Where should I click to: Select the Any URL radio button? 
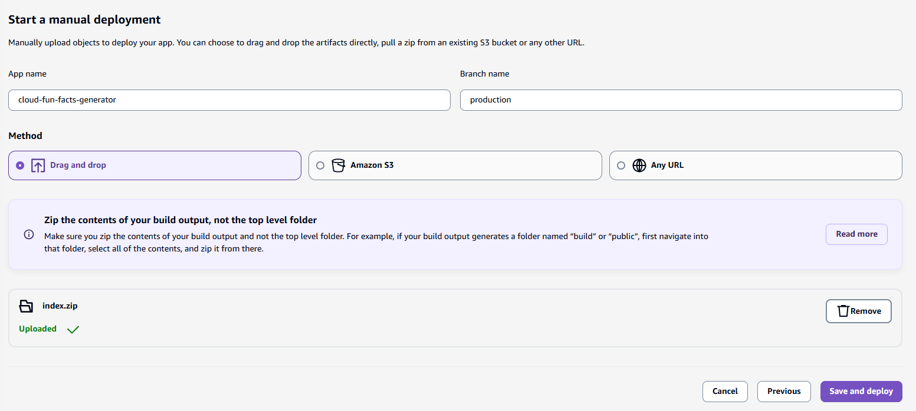(x=621, y=165)
